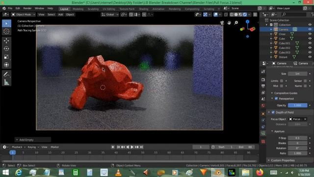Expand the Camera item in outliner

pos(271,29)
